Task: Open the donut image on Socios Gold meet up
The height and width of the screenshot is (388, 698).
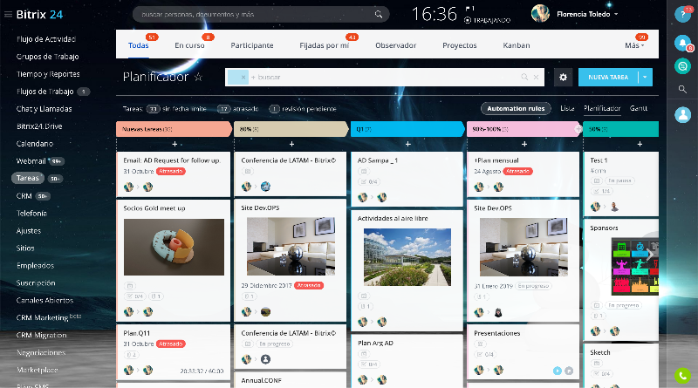Action: [x=174, y=247]
